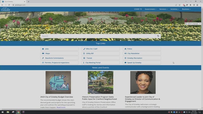The image size is (203, 114).
Task: Click the historic house photo thumbnail
Action: (x=101, y=82)
